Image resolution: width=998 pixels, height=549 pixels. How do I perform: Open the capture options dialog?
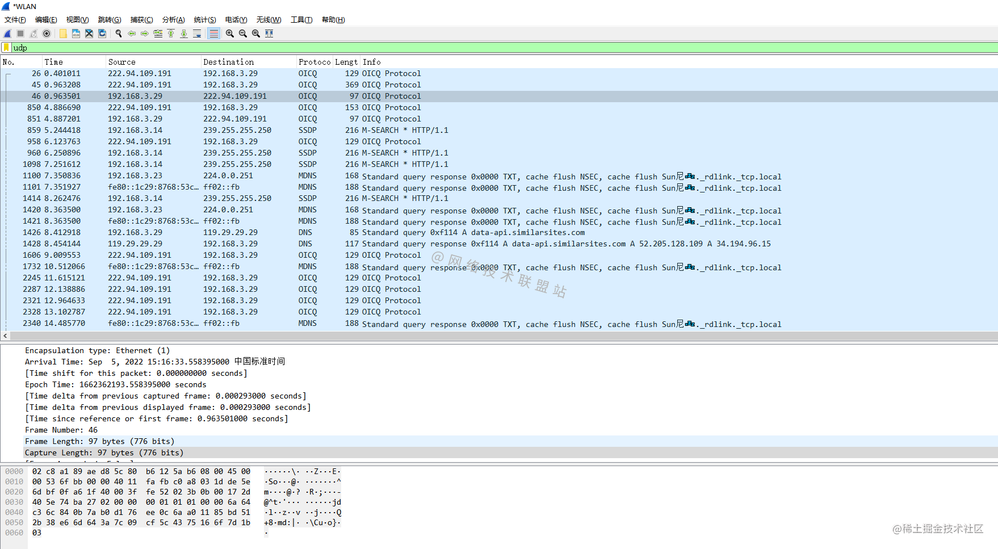[x=47, y=33]
